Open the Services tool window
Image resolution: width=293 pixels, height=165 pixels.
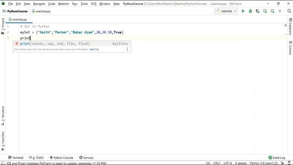pos(87,158)
